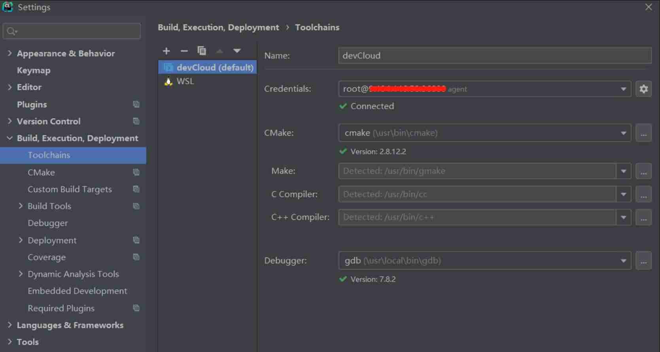Open the Credentials dropdown
Image resolution: width=660 pixels, height=352 pixels.
624,89
